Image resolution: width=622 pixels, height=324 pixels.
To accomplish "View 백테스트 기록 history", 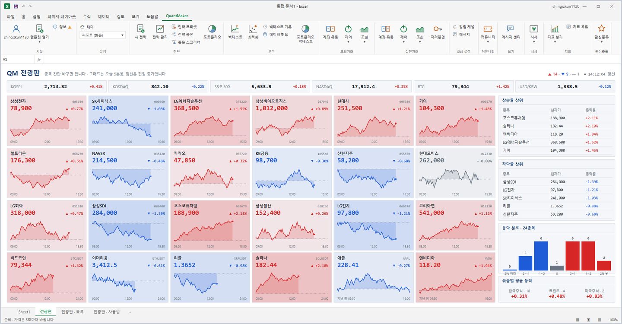I will pyautogui.click(x=277, y=27).
